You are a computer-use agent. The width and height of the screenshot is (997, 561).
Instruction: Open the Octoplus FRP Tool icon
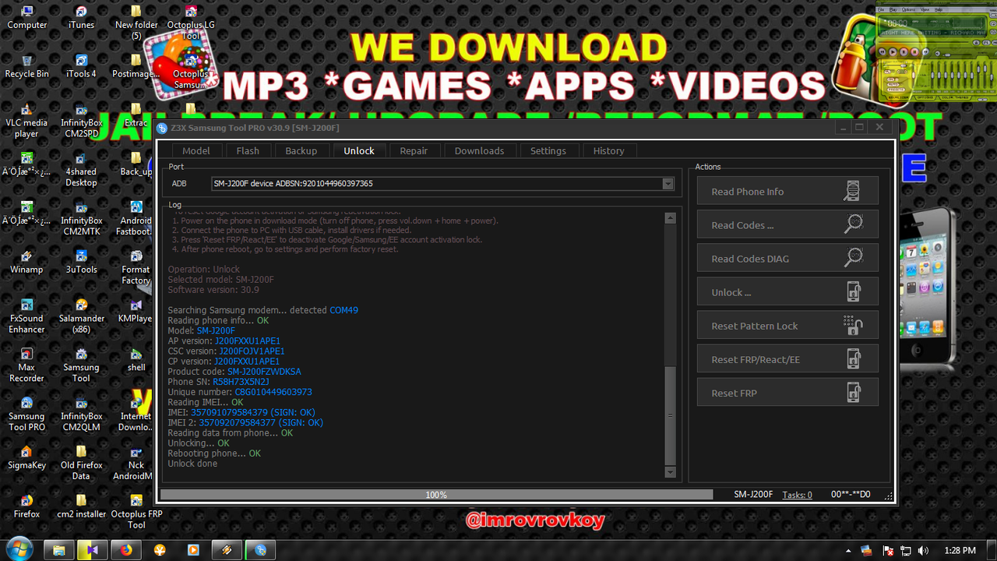click(x=136, y=513)
